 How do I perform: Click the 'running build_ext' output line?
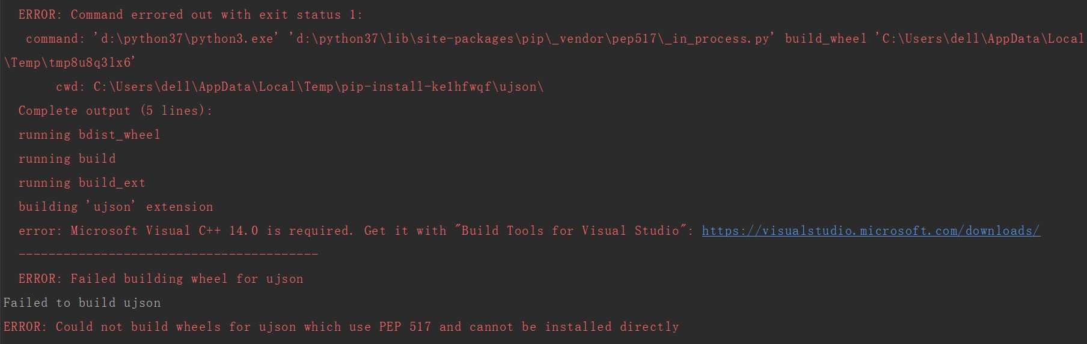[x=82, y=183]
